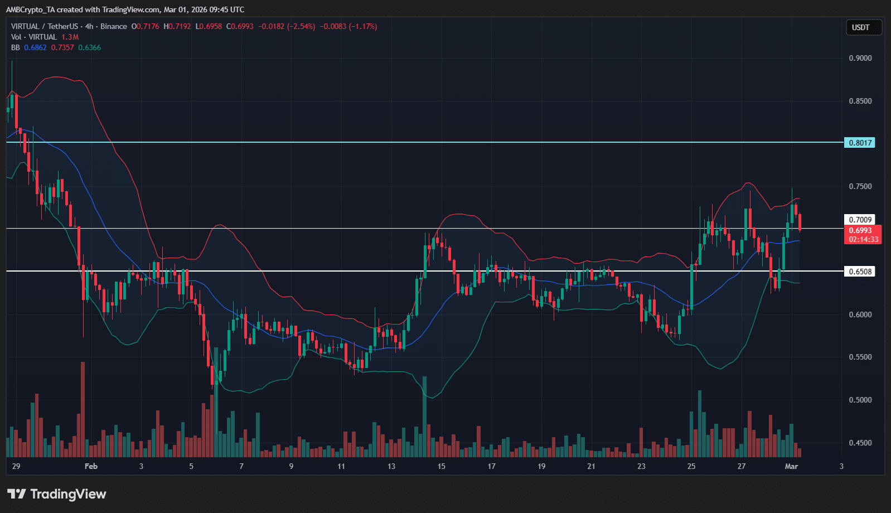
Task: Click the green BB lower value 0.6366
Action: (x=90, y=47)
